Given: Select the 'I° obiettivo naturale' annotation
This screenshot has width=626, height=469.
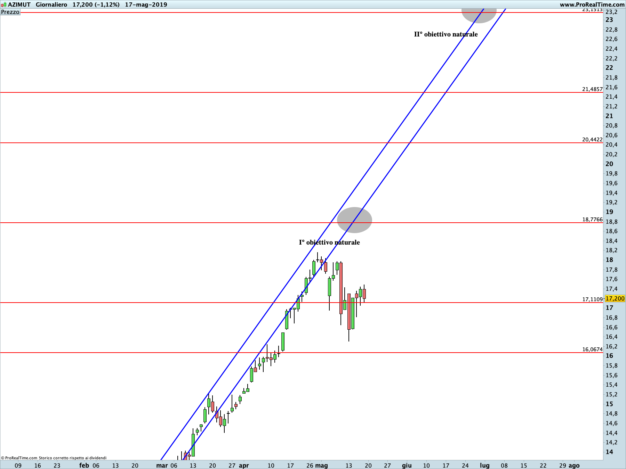Looking at the screenshot, I should 329,242.
